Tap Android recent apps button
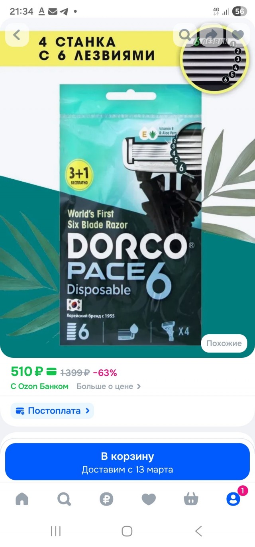255x547 pixels. 56,531
